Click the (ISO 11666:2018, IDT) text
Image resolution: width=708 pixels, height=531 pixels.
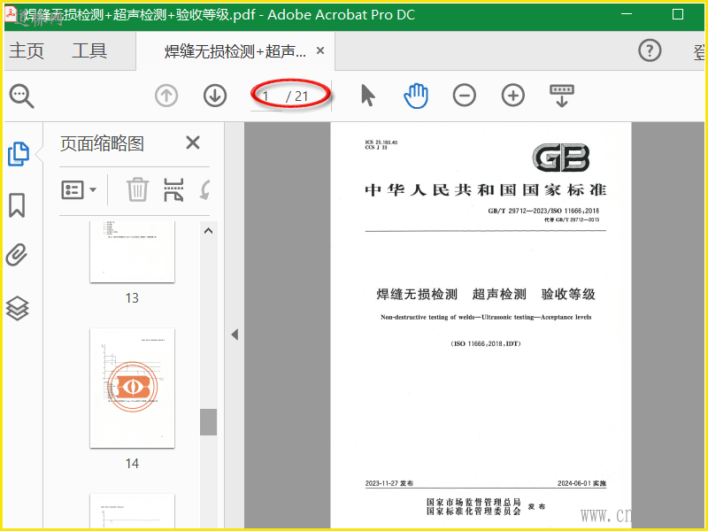(486, 343)
